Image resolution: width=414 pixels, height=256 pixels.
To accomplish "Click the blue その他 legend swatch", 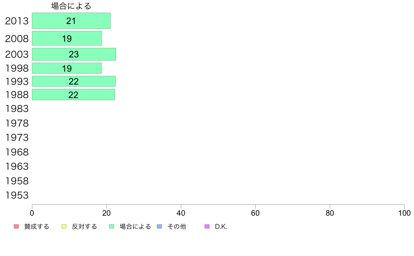I will tap(160, 226).
